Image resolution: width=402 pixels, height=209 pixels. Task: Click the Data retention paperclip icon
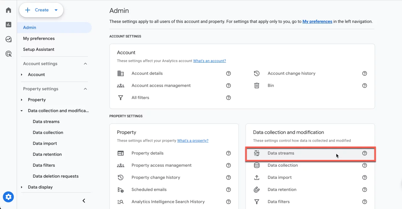click(257, 190)
